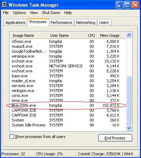This screenshot has width=141, height=158.
Task: Click the Processes: 32 status entry
Action: point(13,154)
